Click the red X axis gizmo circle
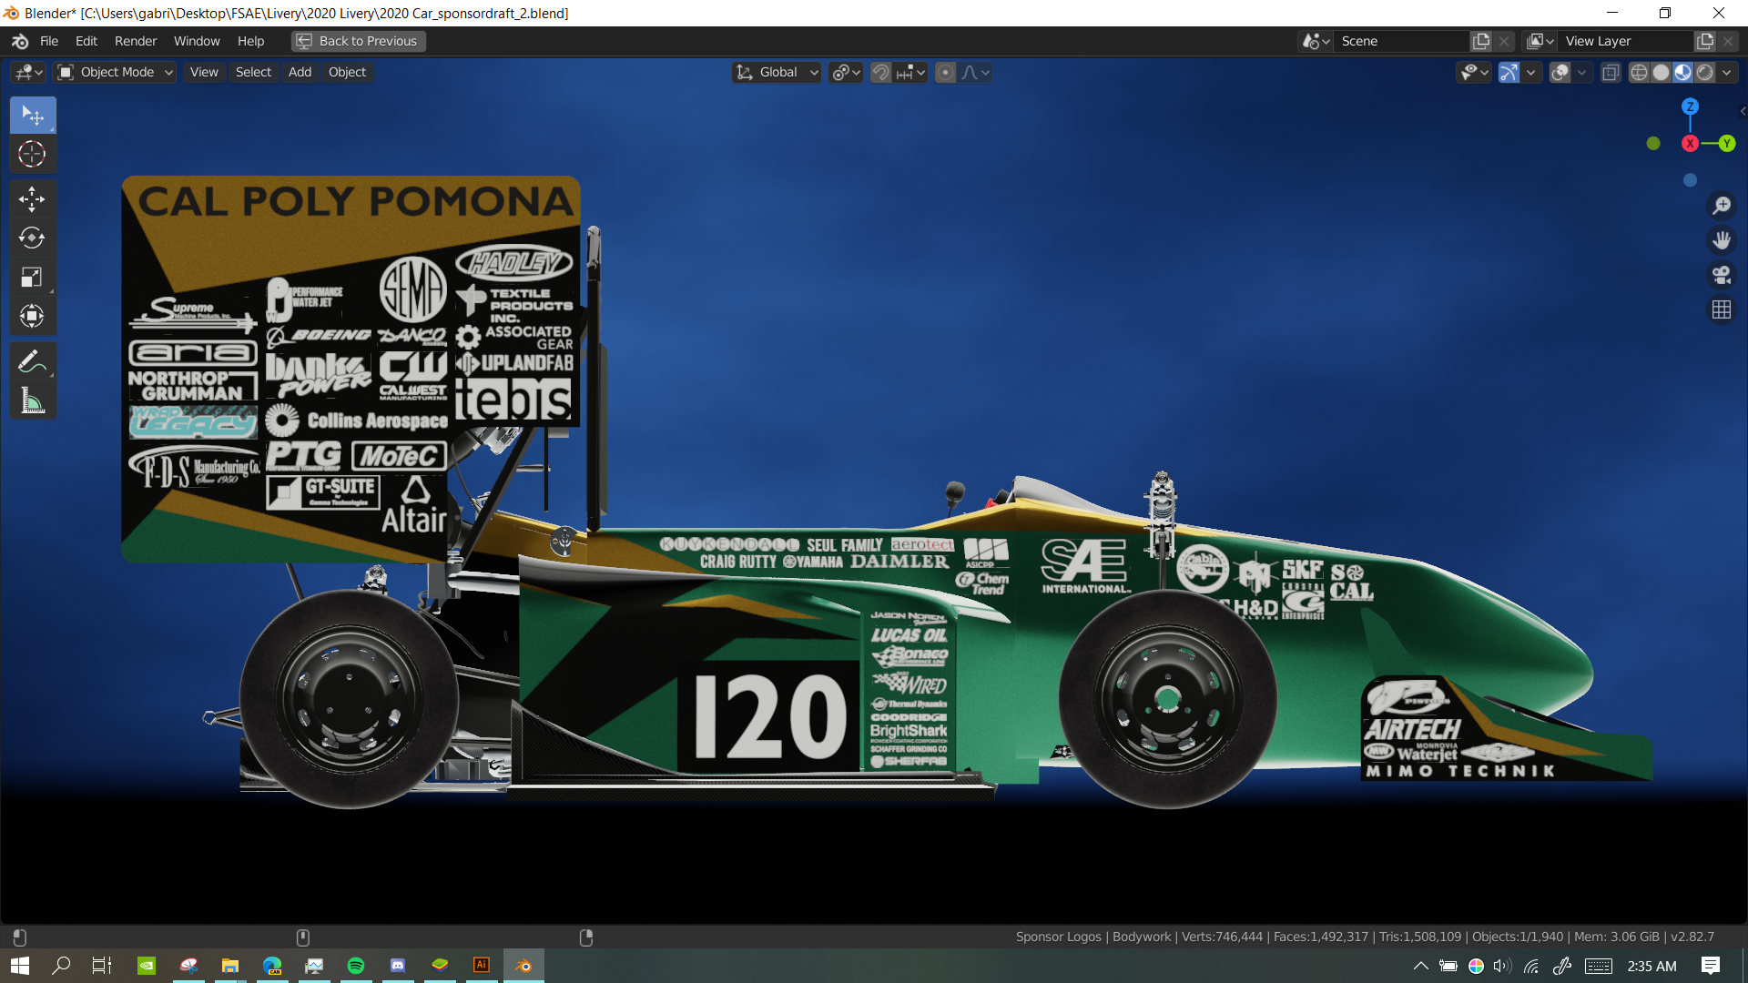The image size is (1748, 983). click(1690, 144)
